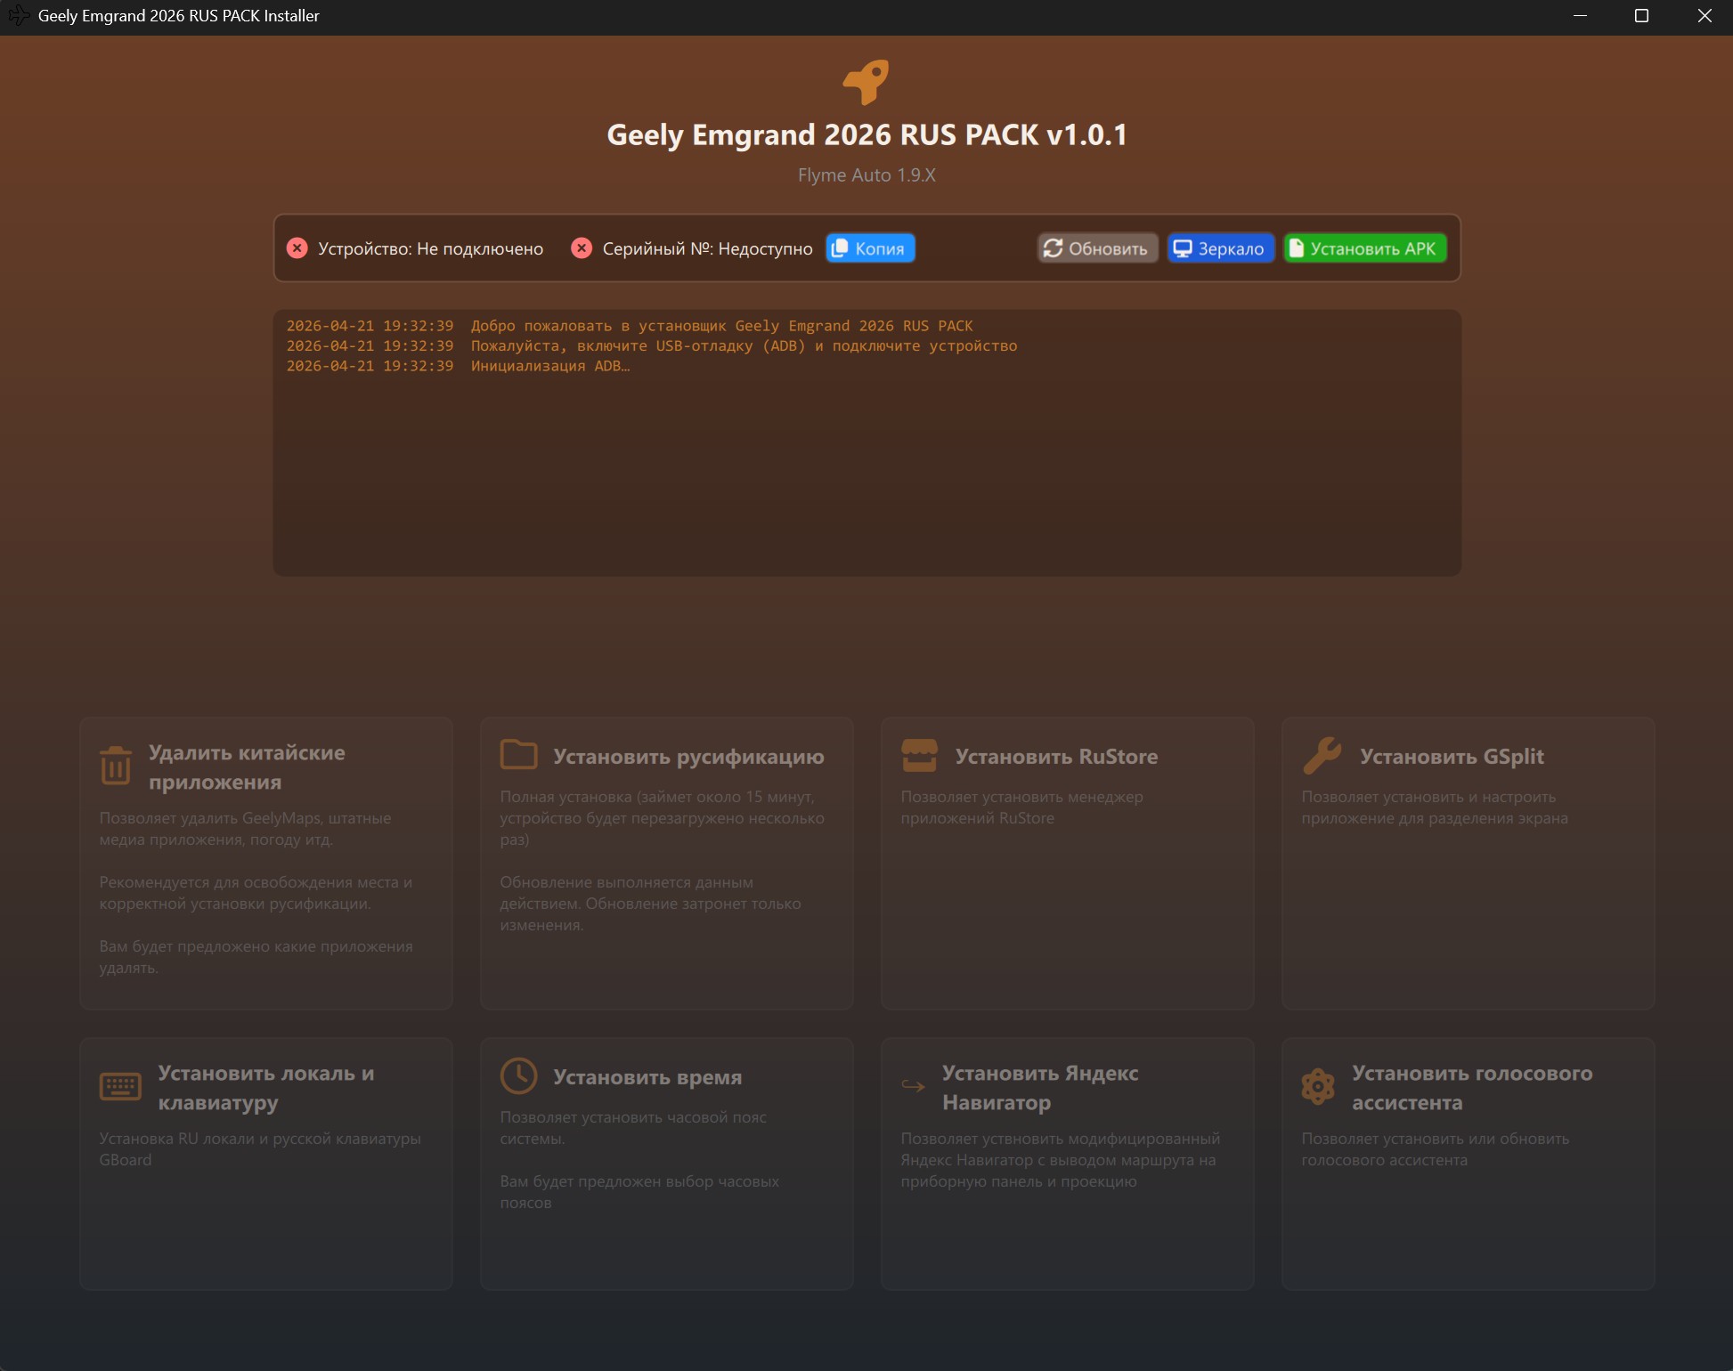
Task: Click the green Установить APK button
Action: (x=1364, y=248)
